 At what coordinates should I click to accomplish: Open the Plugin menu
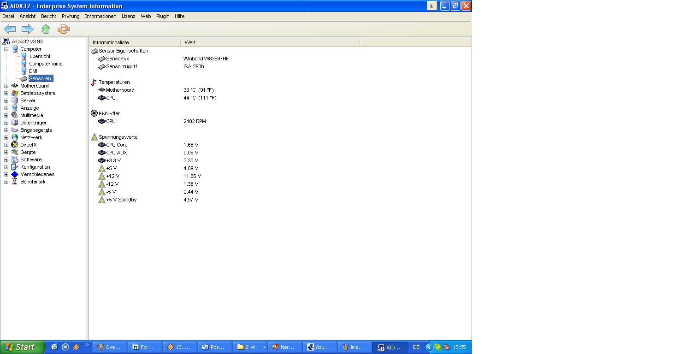click(x=163, y=16)
